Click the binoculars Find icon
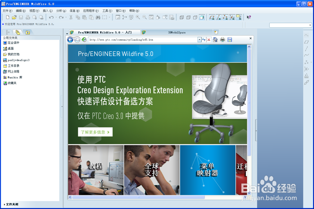 point(98,17)
